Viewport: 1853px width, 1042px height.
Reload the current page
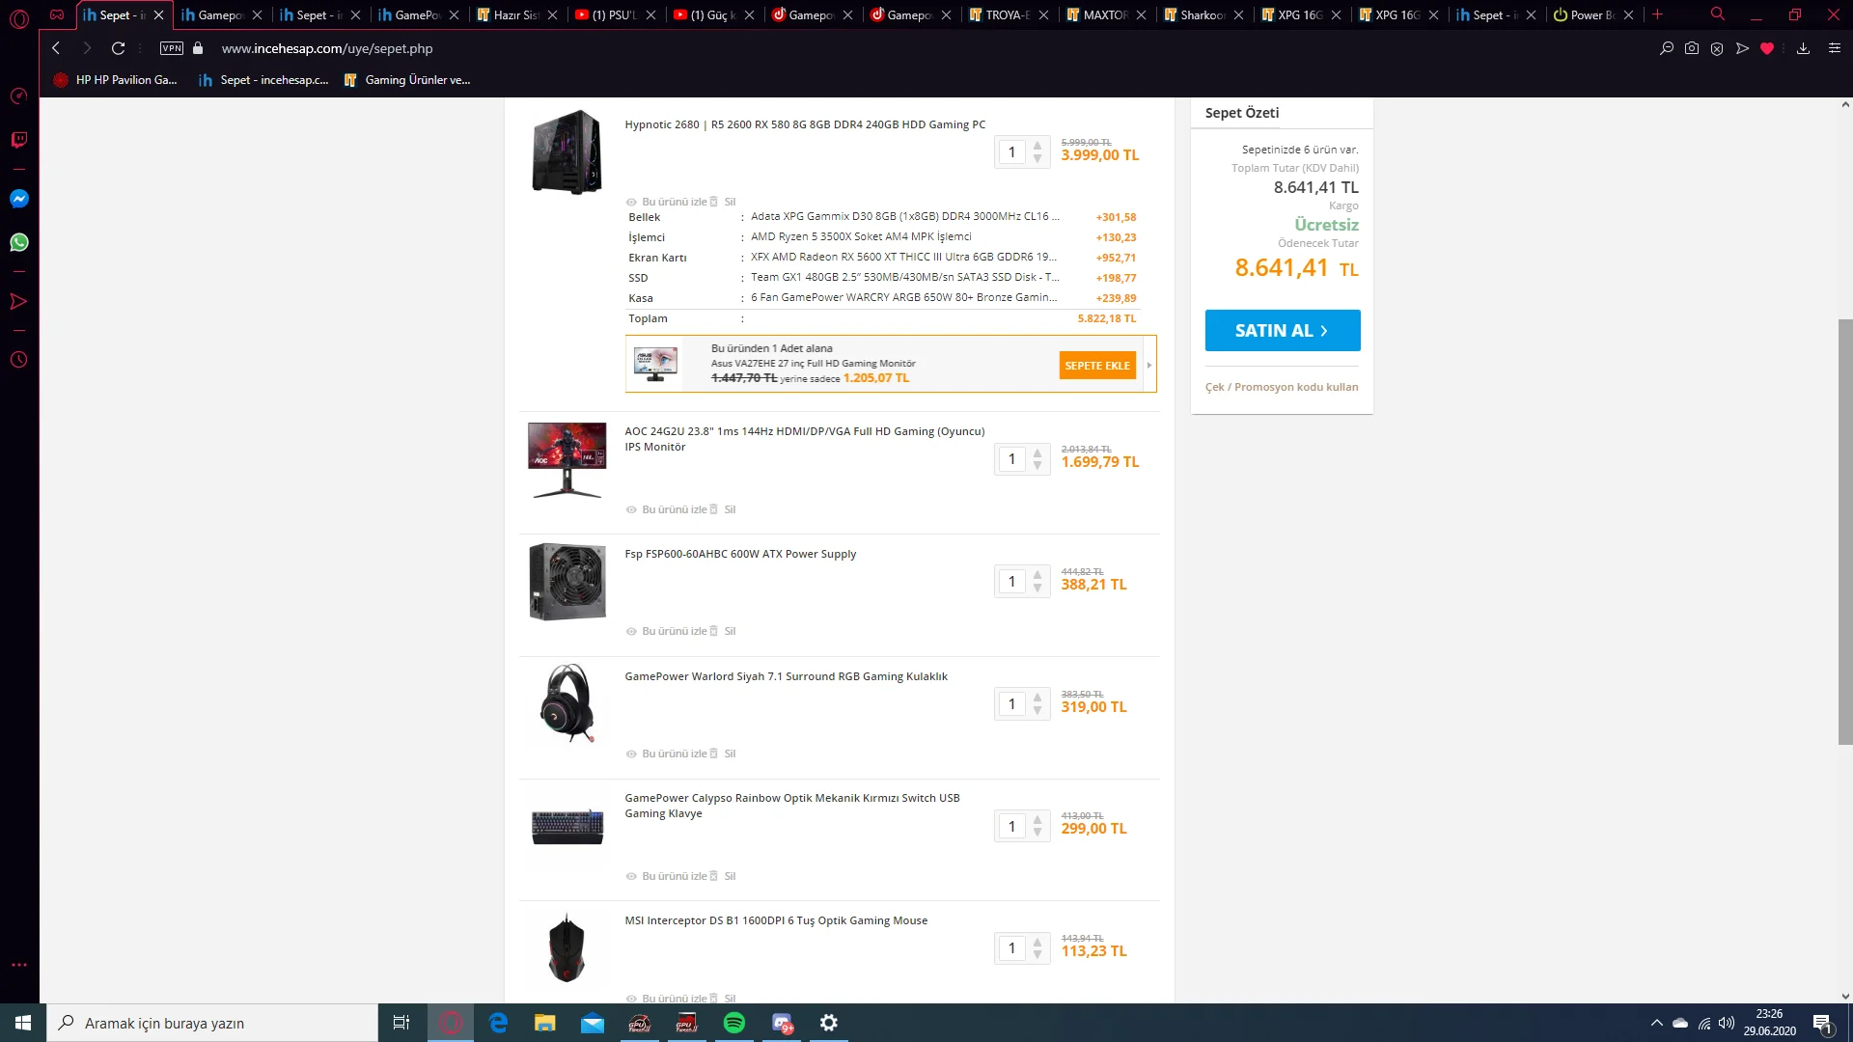[118, 48]
